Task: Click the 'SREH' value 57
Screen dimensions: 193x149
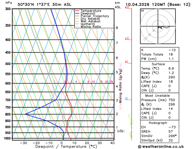Action: [171, 132]
